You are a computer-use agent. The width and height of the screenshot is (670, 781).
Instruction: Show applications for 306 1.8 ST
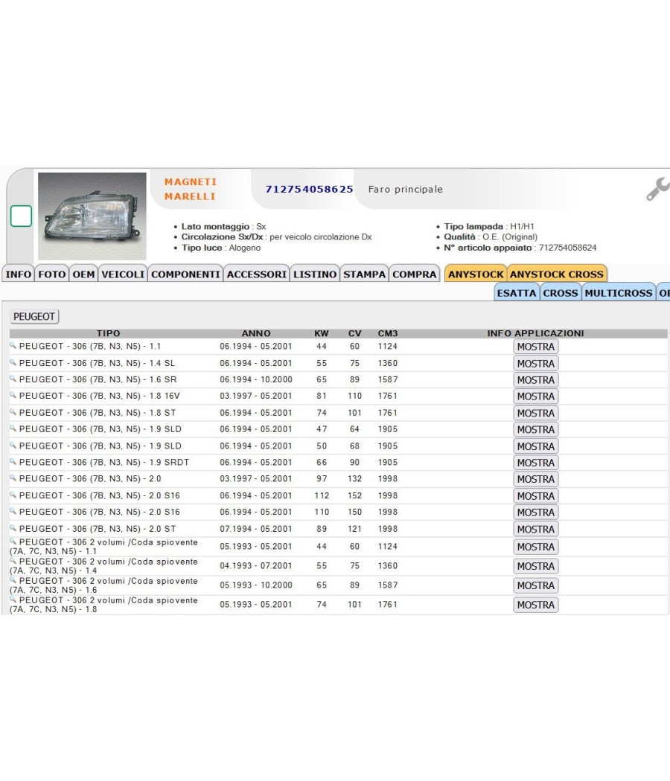click(536, 413)
